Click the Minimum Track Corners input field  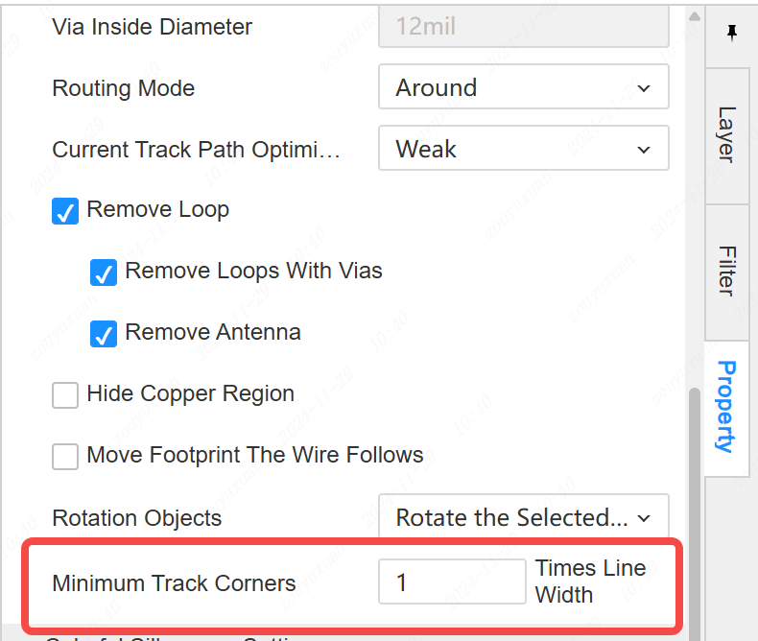452,582
